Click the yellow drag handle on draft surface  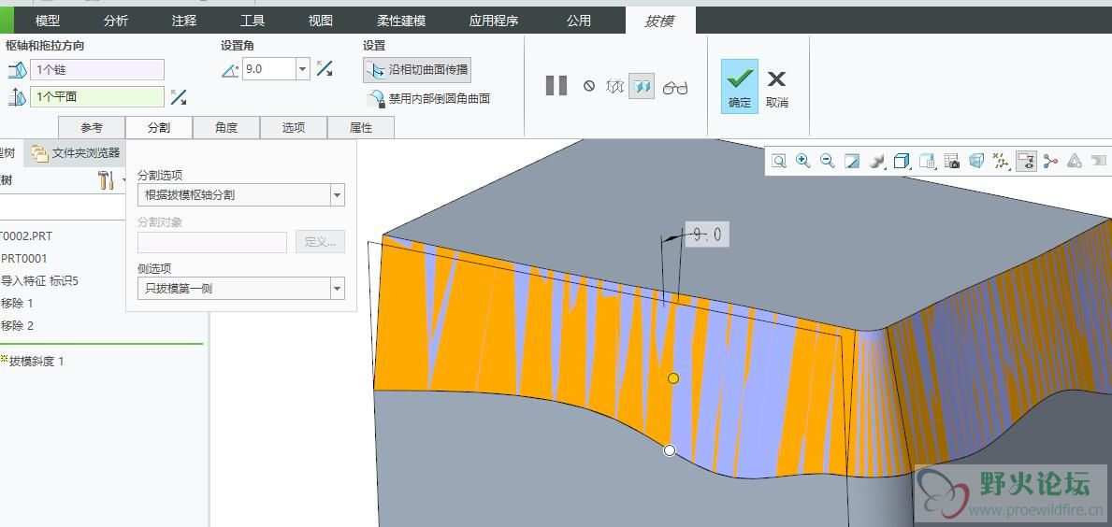pos(673,378)
